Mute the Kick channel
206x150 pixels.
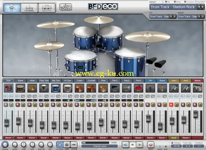tap(6, 105)
